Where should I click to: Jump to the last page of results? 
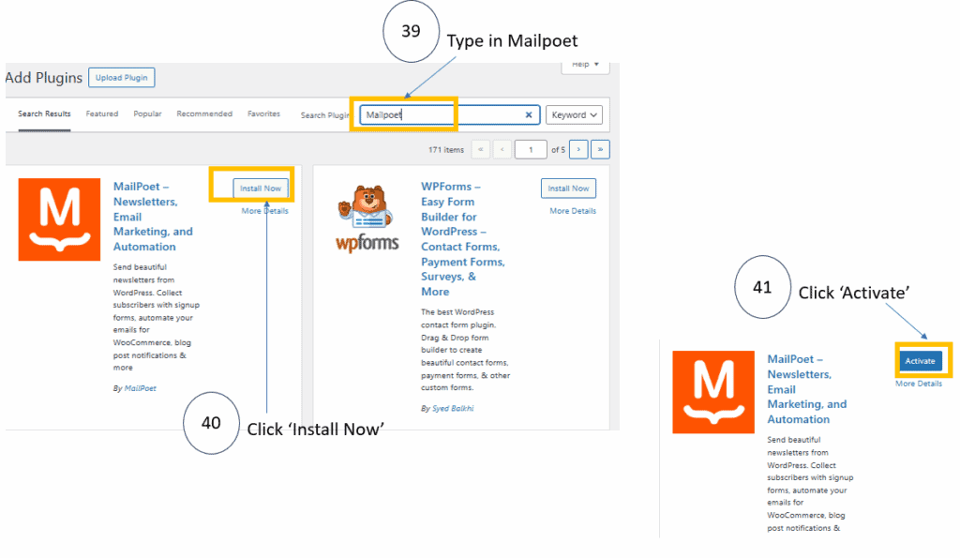point(601,149)
